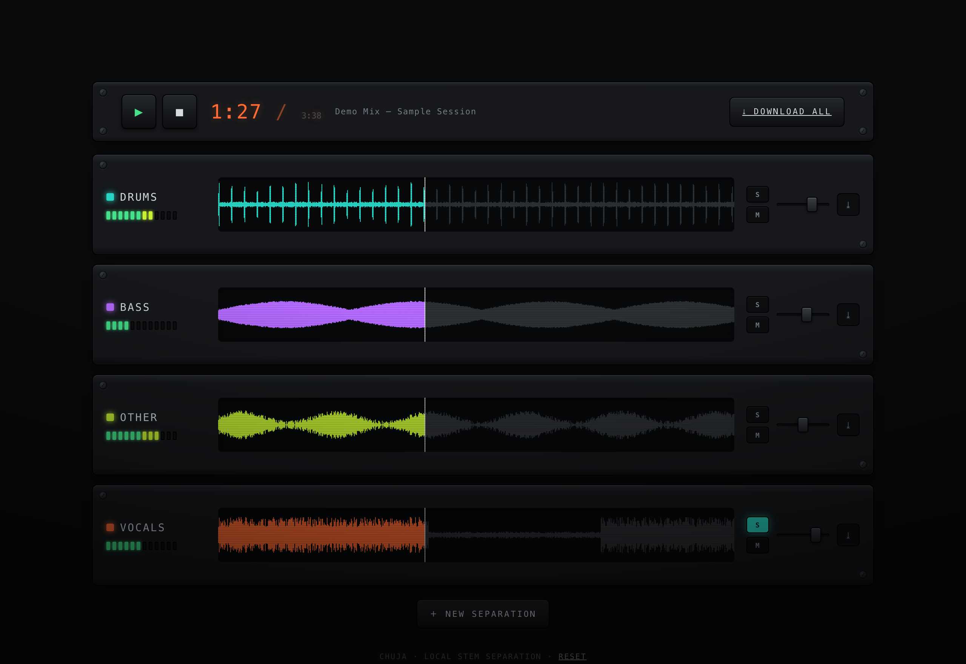Click the Vocals volume slider handle
Image resolution: width=966 pixels, height=664 pixels.
815,535
